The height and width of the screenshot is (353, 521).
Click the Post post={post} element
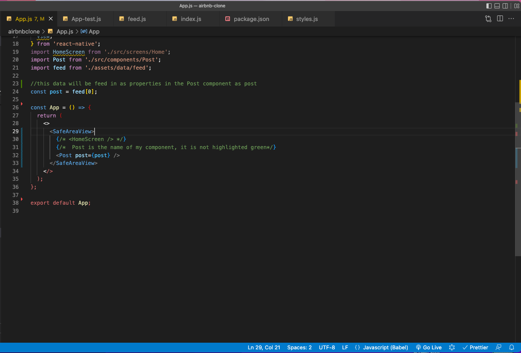pos(88,155)
